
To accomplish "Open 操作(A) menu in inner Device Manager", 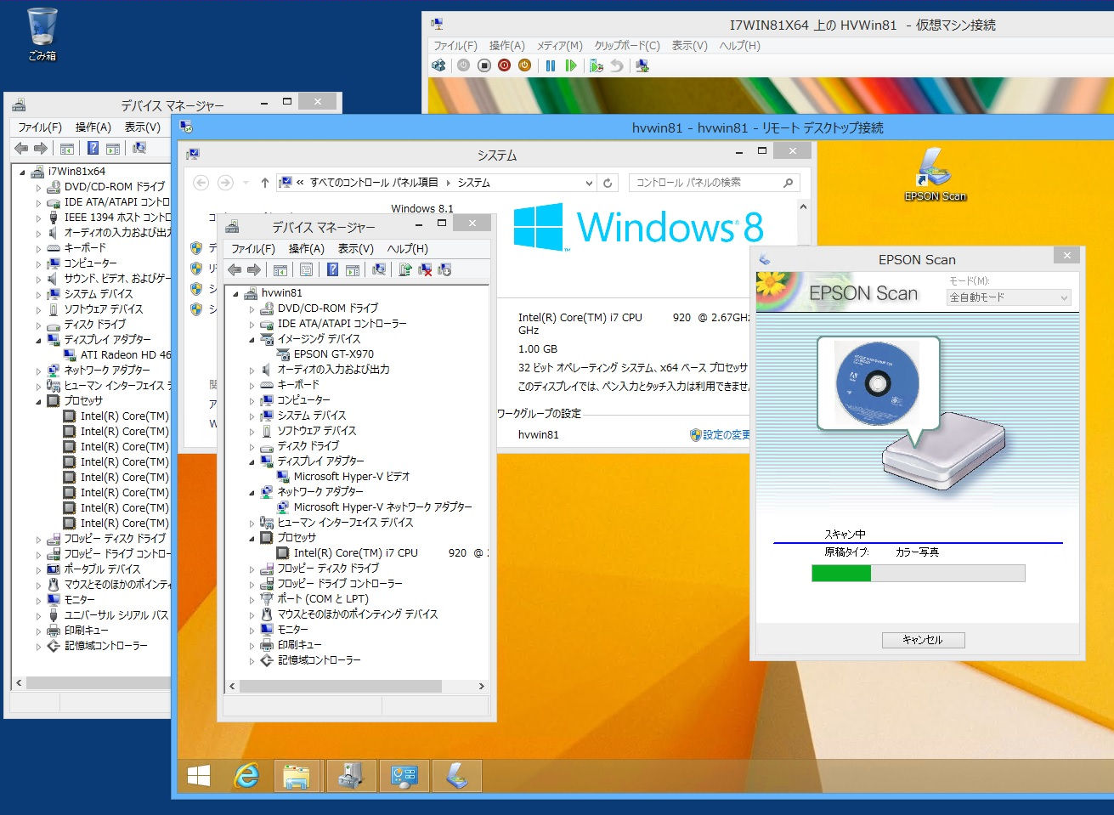I will point(306,248).
